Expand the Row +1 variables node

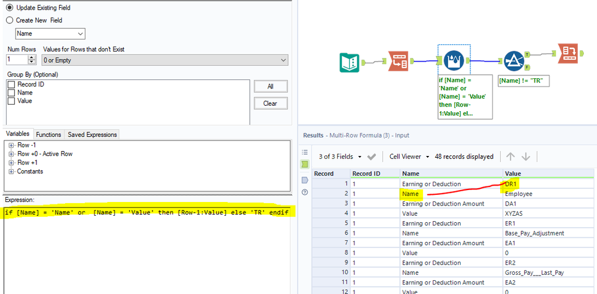(11, 163)
